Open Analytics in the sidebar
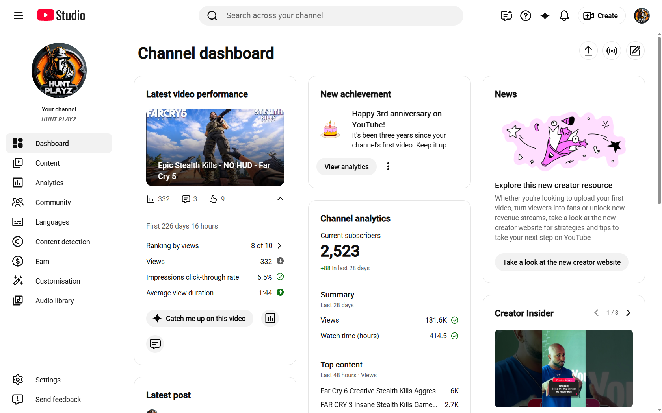 (x=59, y=183)
